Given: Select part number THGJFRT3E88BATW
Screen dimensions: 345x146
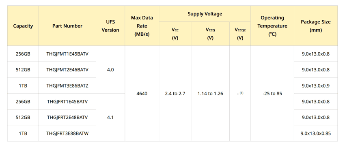Looking at the screenshot, I should pos(67,133).
